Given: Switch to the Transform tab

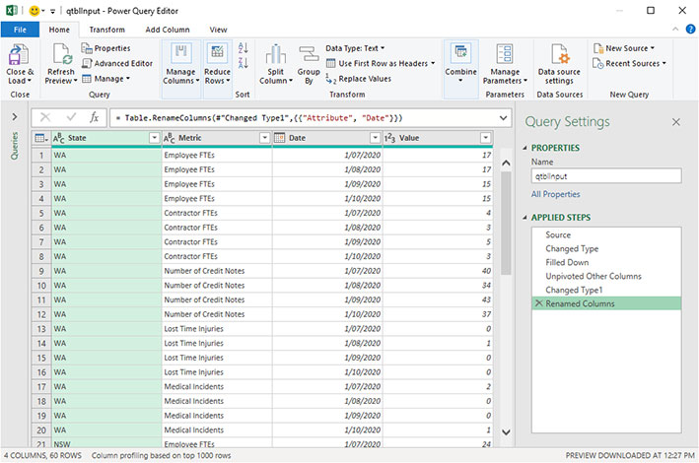Looking at the screenshot, I should (107, 30).
